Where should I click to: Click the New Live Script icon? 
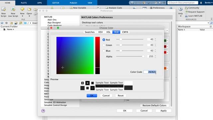point(13,9)
